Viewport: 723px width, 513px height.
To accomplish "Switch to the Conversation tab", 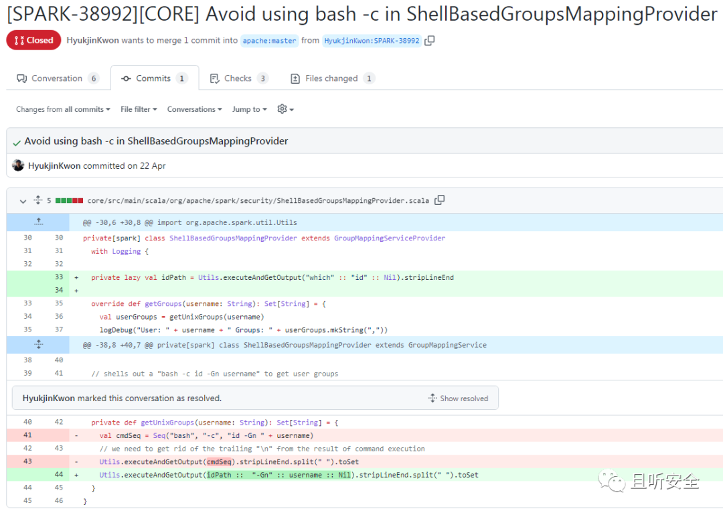I will (57, 78).
